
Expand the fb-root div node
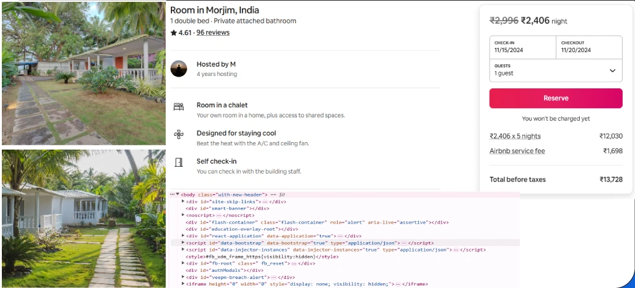(183, 263)
